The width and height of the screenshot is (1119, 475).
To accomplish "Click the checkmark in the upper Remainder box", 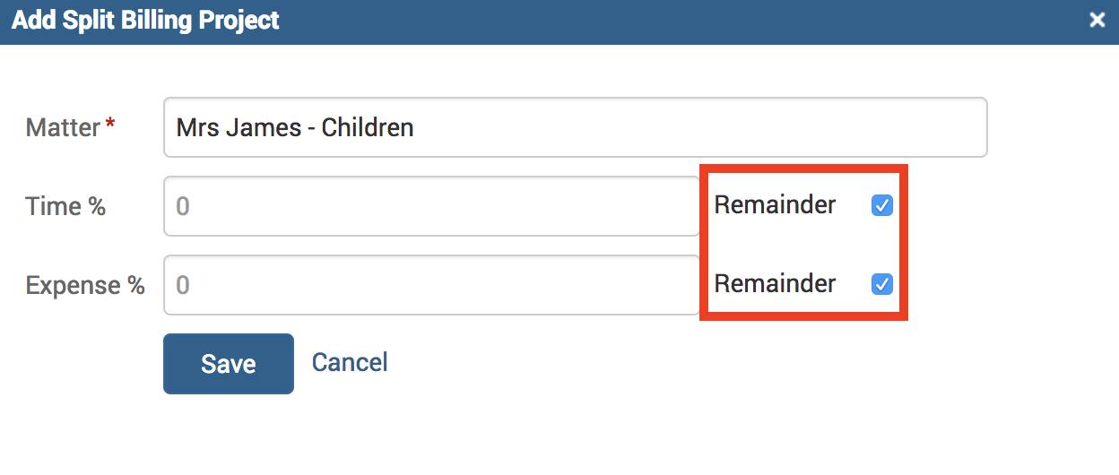I will point(882,206).
